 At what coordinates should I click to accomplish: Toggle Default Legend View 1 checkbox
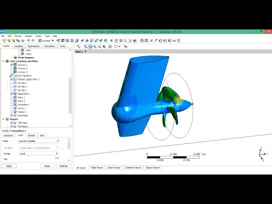click(x=11, y=79)
